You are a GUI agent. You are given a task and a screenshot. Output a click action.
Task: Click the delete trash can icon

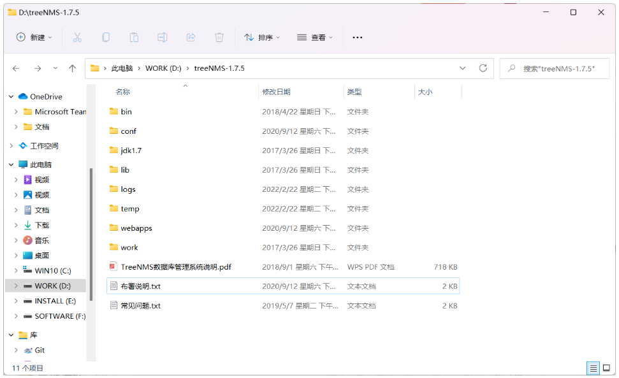219,38
